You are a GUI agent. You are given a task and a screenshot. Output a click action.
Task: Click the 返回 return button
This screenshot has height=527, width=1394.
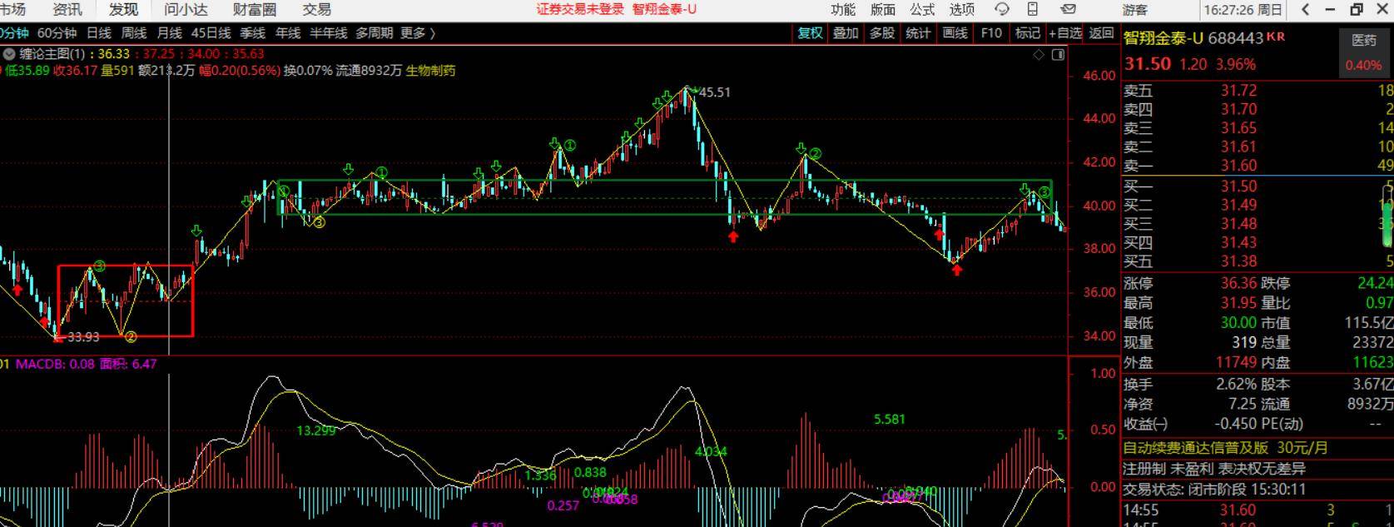1101,33
